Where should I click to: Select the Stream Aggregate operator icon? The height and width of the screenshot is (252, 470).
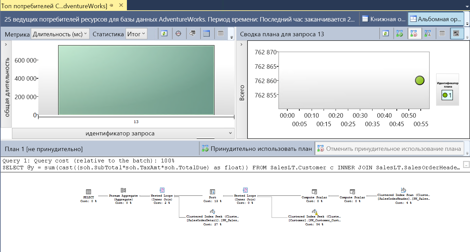[x=123, y=190]
